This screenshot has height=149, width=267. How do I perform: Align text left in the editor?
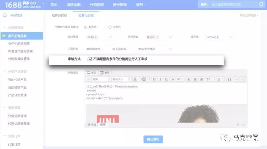pos(189,79)
